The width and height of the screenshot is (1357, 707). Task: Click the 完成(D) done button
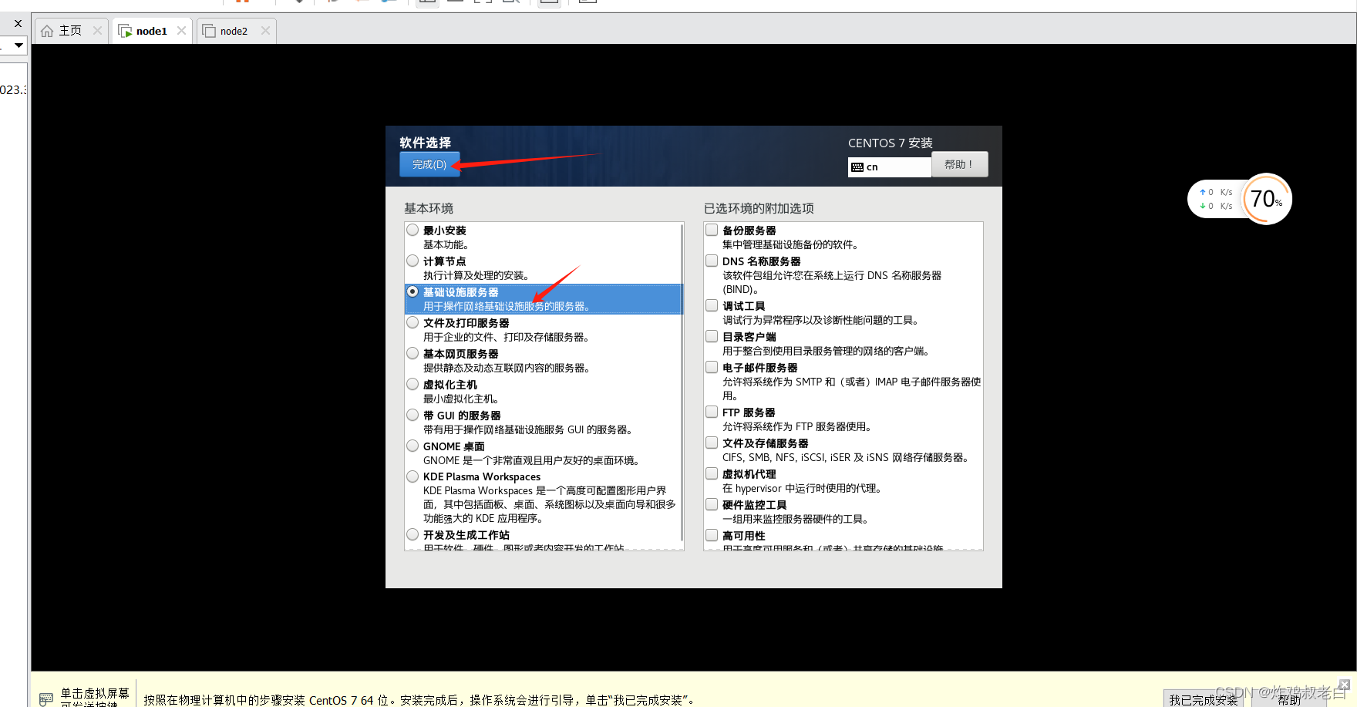(x=429, y=164)
